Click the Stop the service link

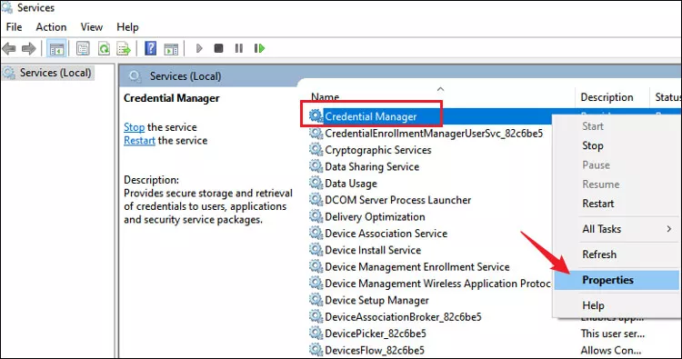coord(134,127)
